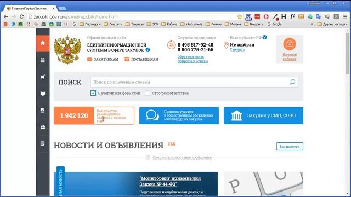Click the help question mark near Ваш субъект РФ
This screenshot has height=197, width=351.
click(x=265, y=37)
